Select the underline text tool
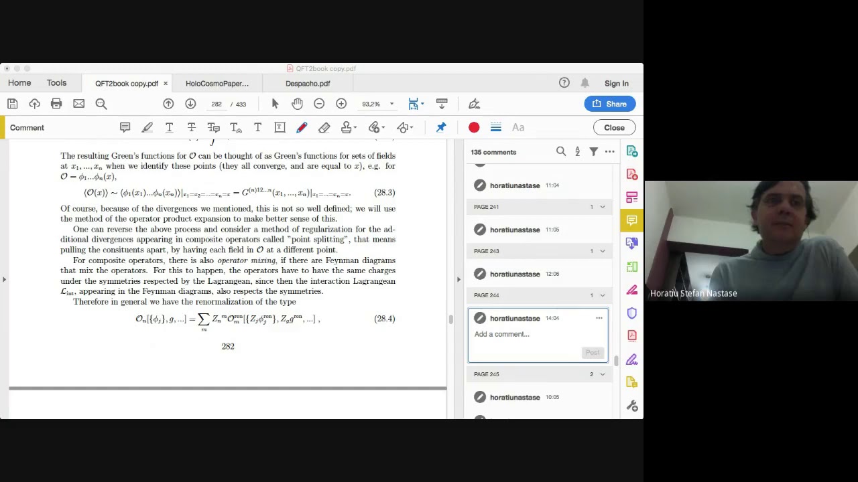858x482 pixels. point(169,127)
